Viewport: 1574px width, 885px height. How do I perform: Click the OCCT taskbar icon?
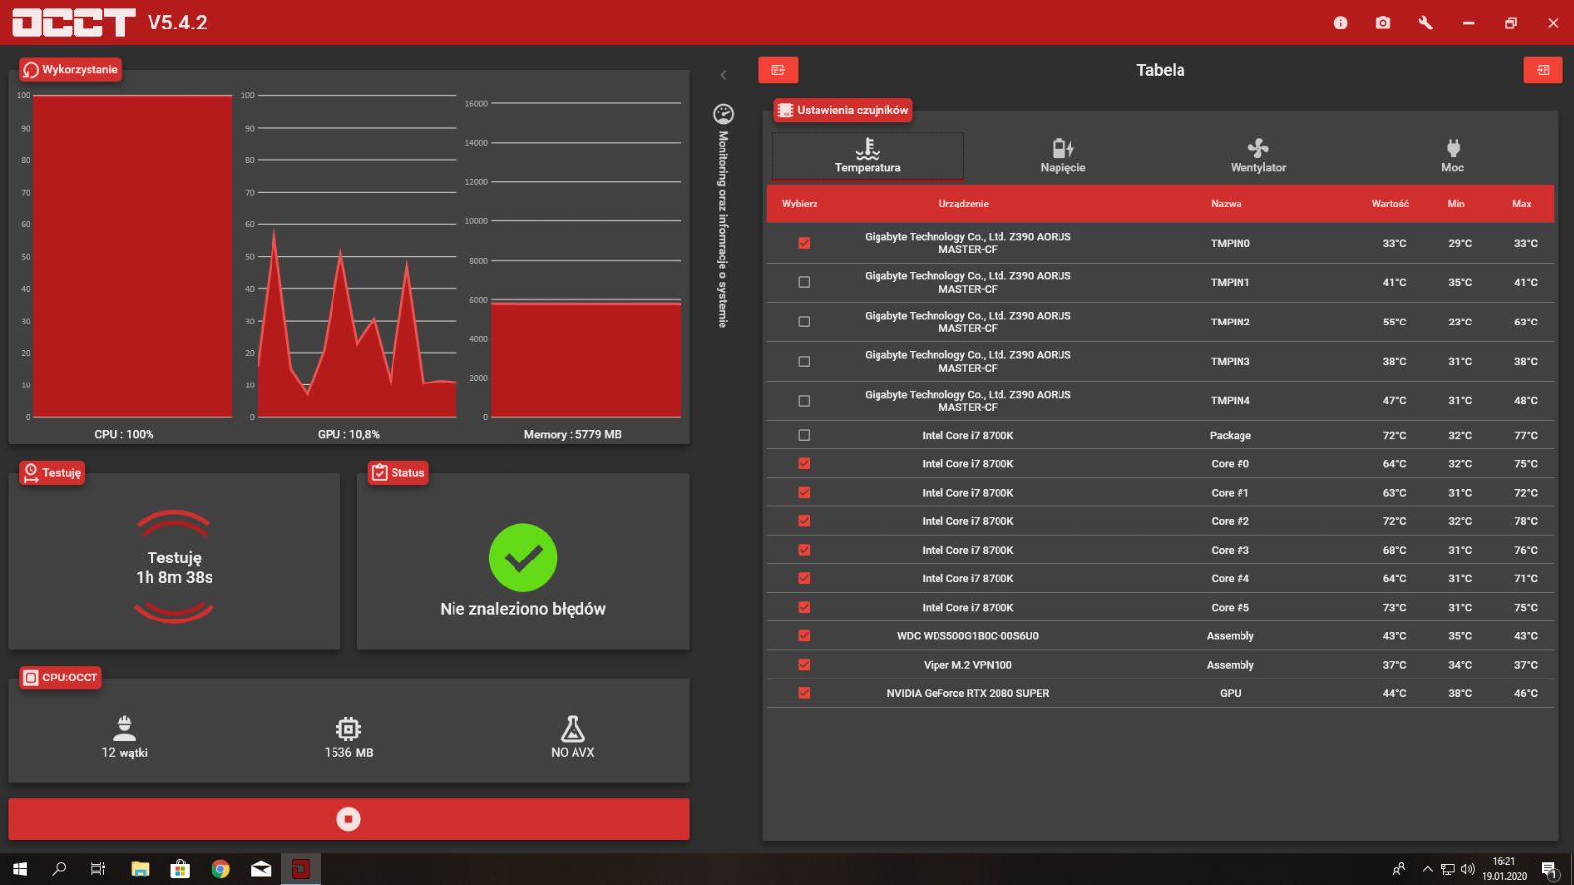301,869
